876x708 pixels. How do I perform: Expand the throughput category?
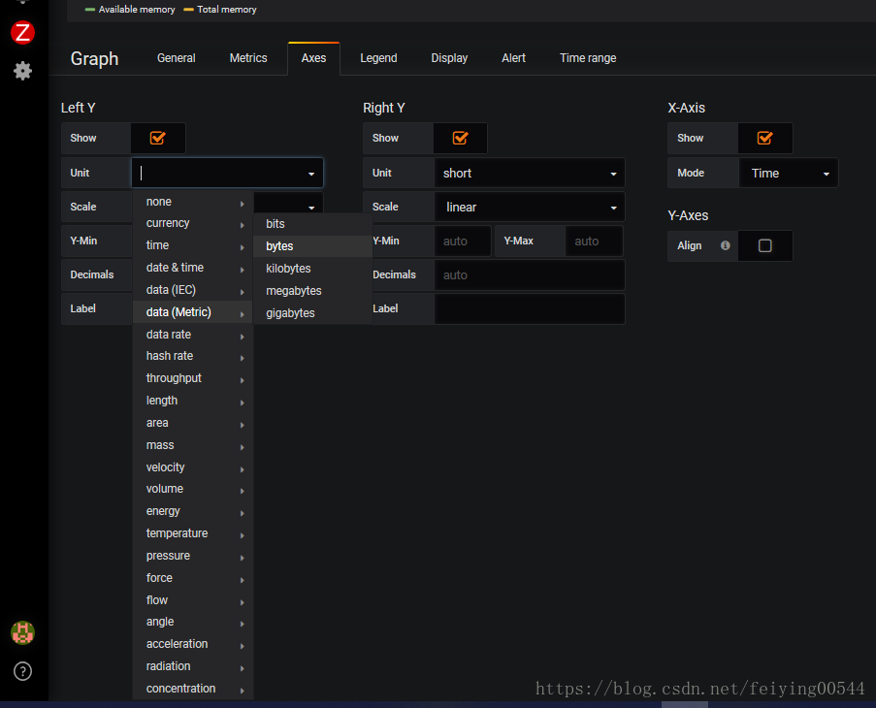click(x=193, y=378)
